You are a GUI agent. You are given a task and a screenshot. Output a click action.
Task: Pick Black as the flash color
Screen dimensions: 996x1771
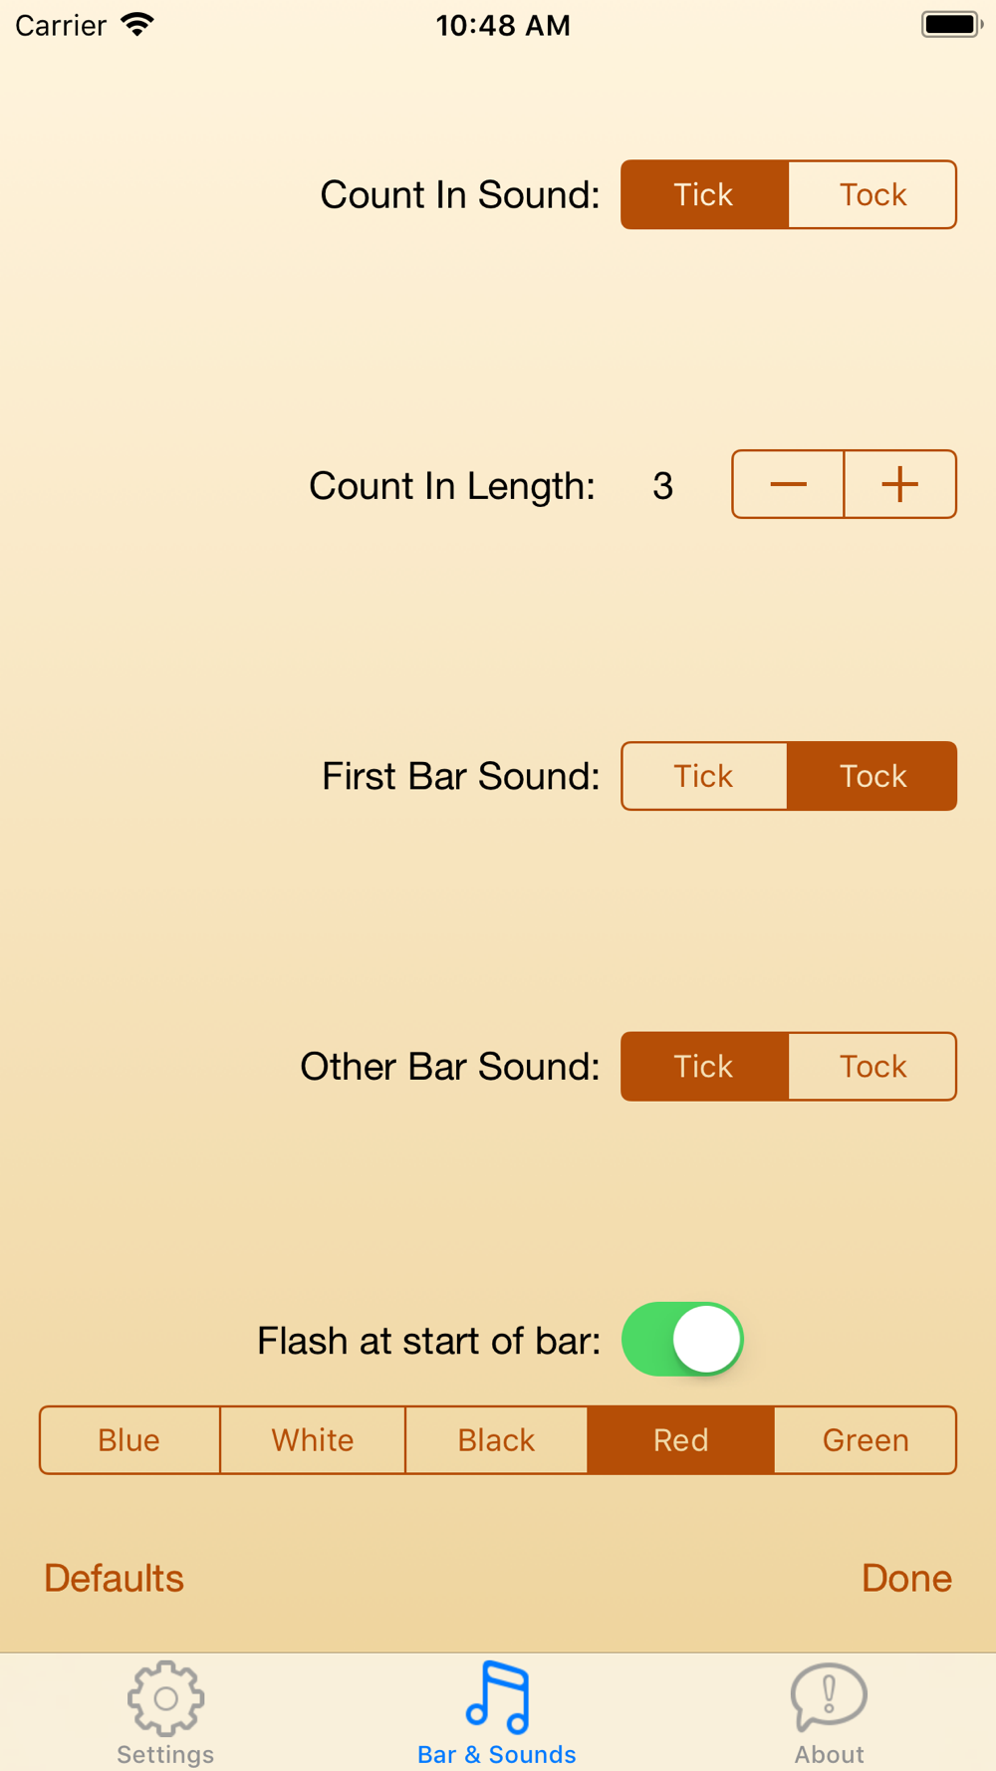click(x=496, y=1440)
